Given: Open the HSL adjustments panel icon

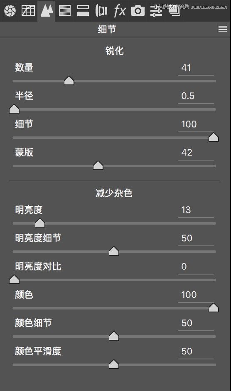Looking at the screenshot, I should 64,10.
